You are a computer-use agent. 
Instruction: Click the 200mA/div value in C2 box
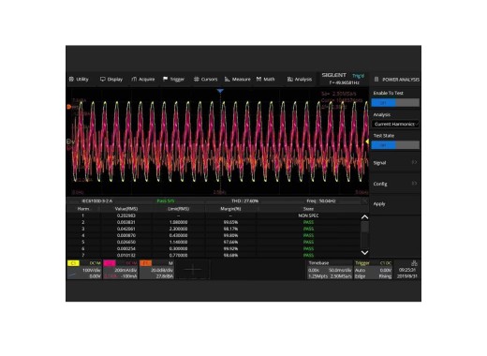point(125,270)
